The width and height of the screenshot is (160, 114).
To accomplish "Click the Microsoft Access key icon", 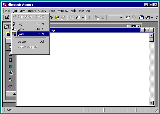I will click(x=5, y=5).
